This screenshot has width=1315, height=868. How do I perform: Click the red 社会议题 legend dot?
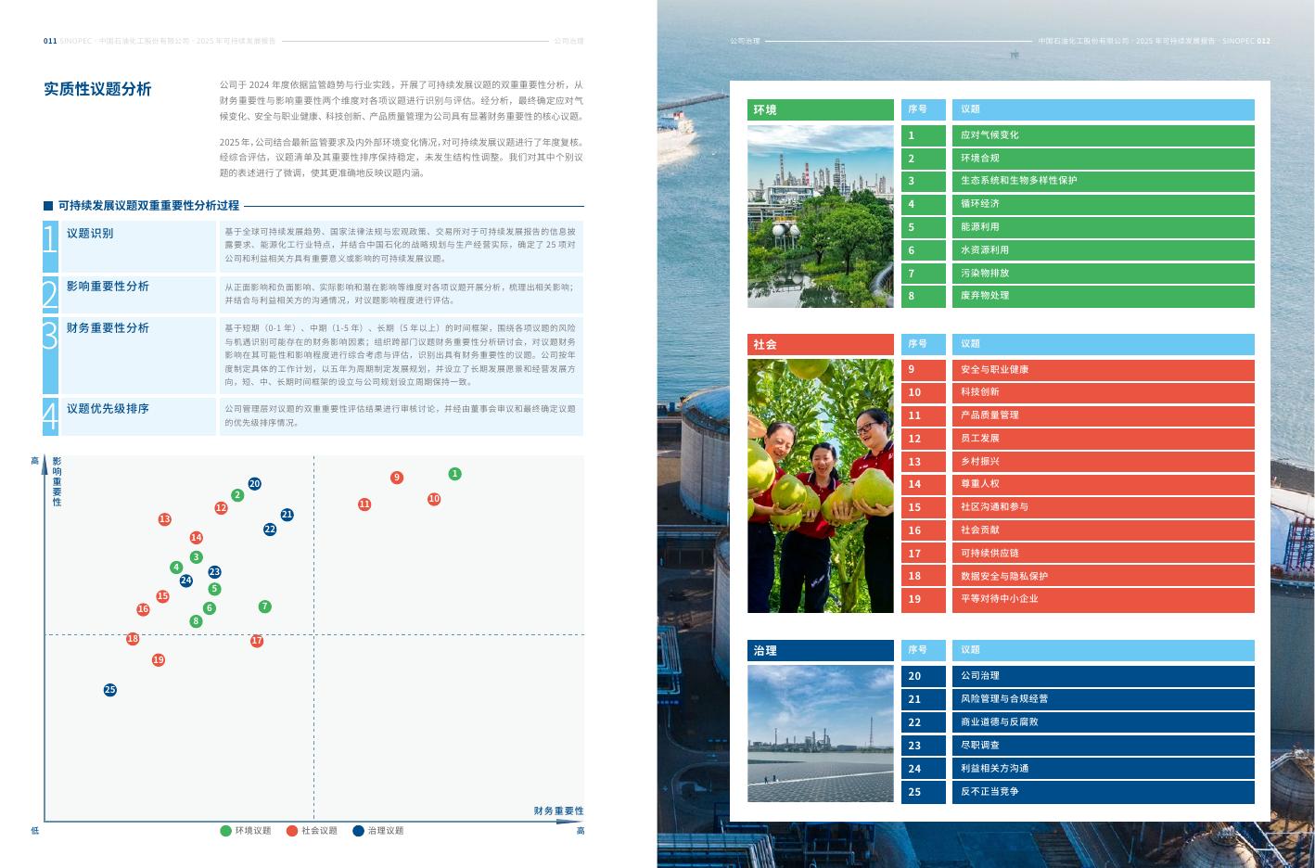[292, 831]
